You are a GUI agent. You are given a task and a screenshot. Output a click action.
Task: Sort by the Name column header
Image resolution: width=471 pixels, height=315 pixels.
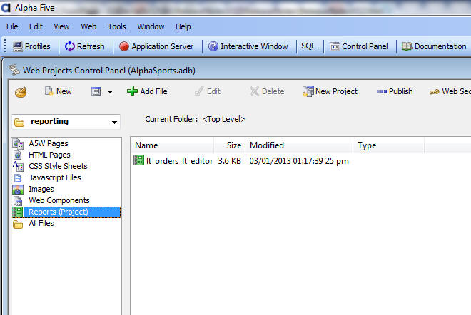click(172, 145)
